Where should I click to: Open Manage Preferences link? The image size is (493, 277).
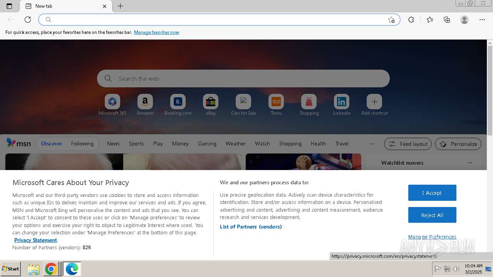pyautogui.click(x=432, y=237)
